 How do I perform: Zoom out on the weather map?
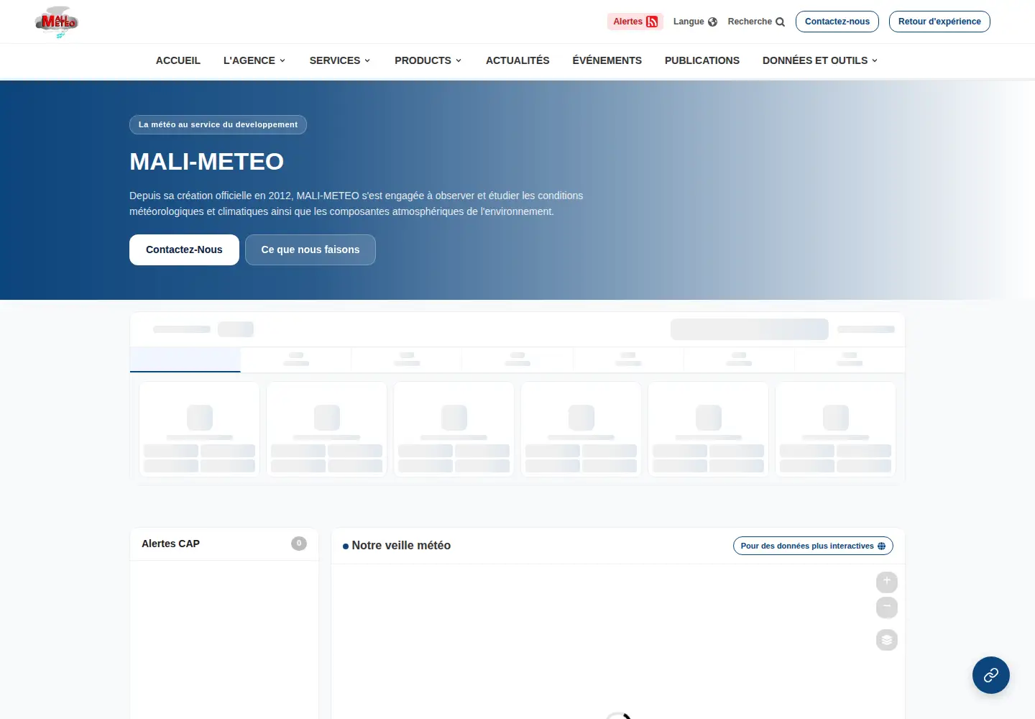point(887,608)
